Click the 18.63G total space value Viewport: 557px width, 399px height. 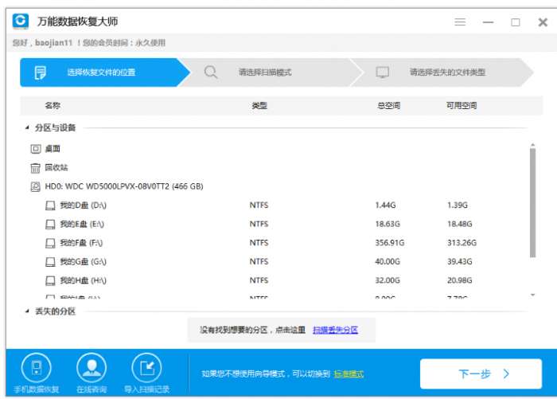[x=388, y=224]
